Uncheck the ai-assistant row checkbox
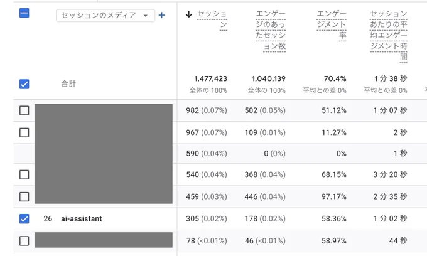The width and height of the screenshot is (427, 256). (x=24, y=219)
